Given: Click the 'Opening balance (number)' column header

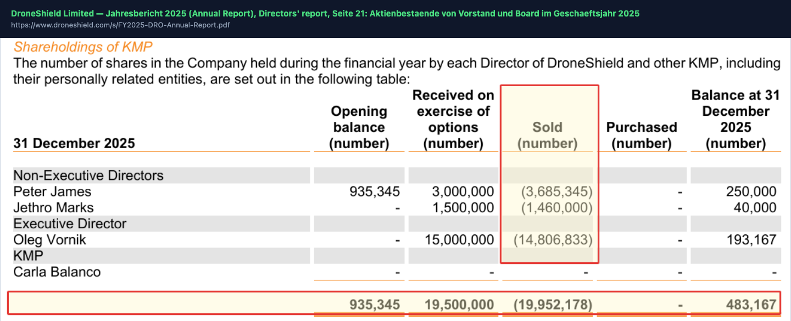Looking at the screenshot, I should (359, 127).
